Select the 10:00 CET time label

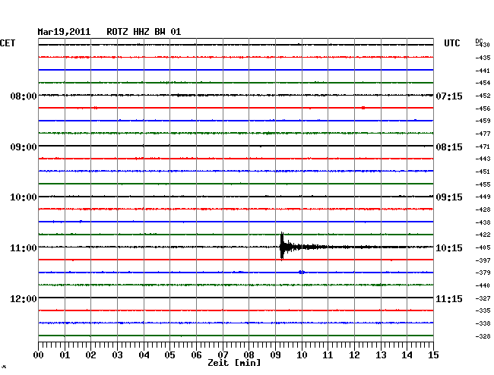coord(24,197)
